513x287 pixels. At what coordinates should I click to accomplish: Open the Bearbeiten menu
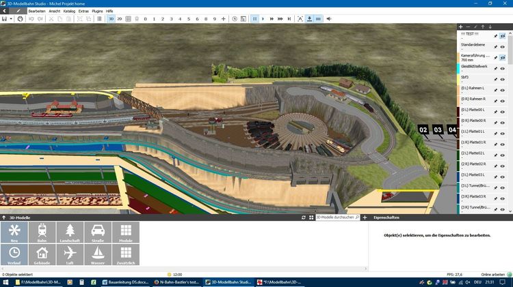click(37, 11)
